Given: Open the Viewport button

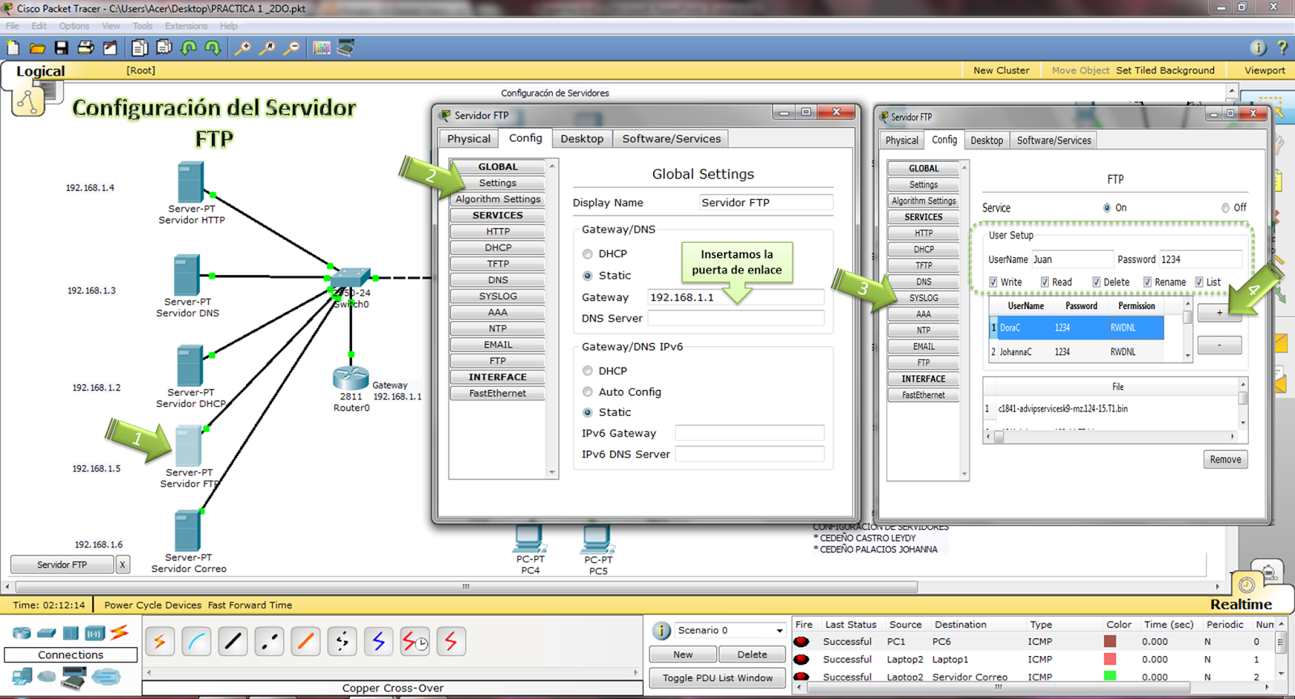Looking at the screenshot, I should [1264, 70].
